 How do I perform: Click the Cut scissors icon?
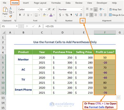click(x=10, y=8)
